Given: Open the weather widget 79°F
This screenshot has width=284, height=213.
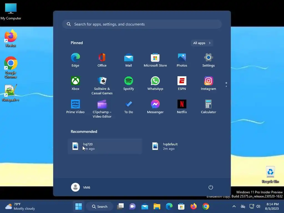Looking at the screenshot, I should [20, 206].
